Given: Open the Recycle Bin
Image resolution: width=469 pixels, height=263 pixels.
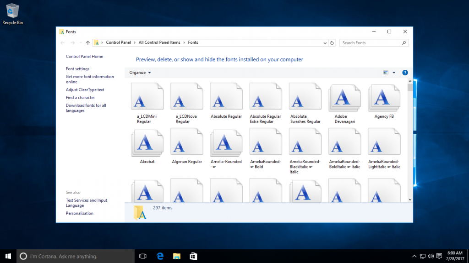Looking at the screenshot, I should [x=12, y=11].
